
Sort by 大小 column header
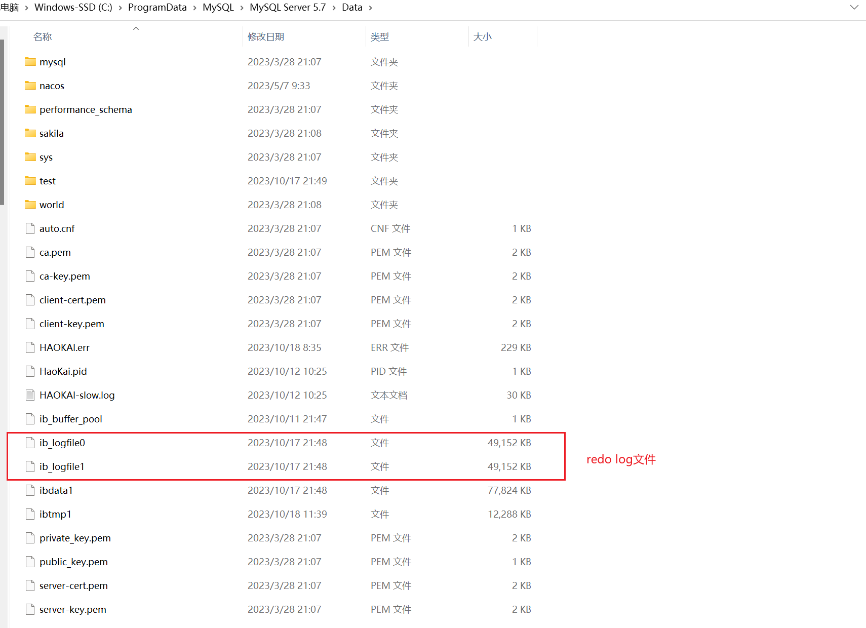pyautogui.click(x=483, y=37)
